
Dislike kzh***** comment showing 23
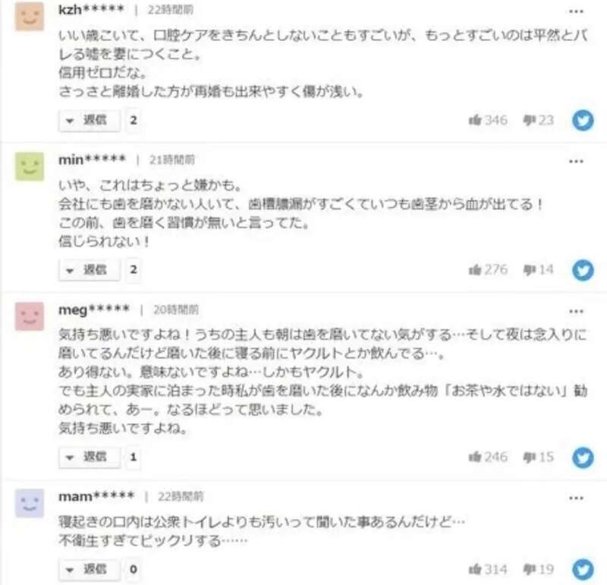point(539,120)
